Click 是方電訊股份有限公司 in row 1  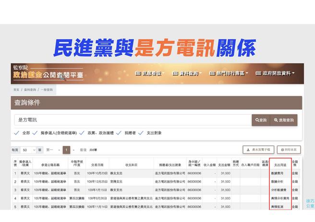coord(170,173)
